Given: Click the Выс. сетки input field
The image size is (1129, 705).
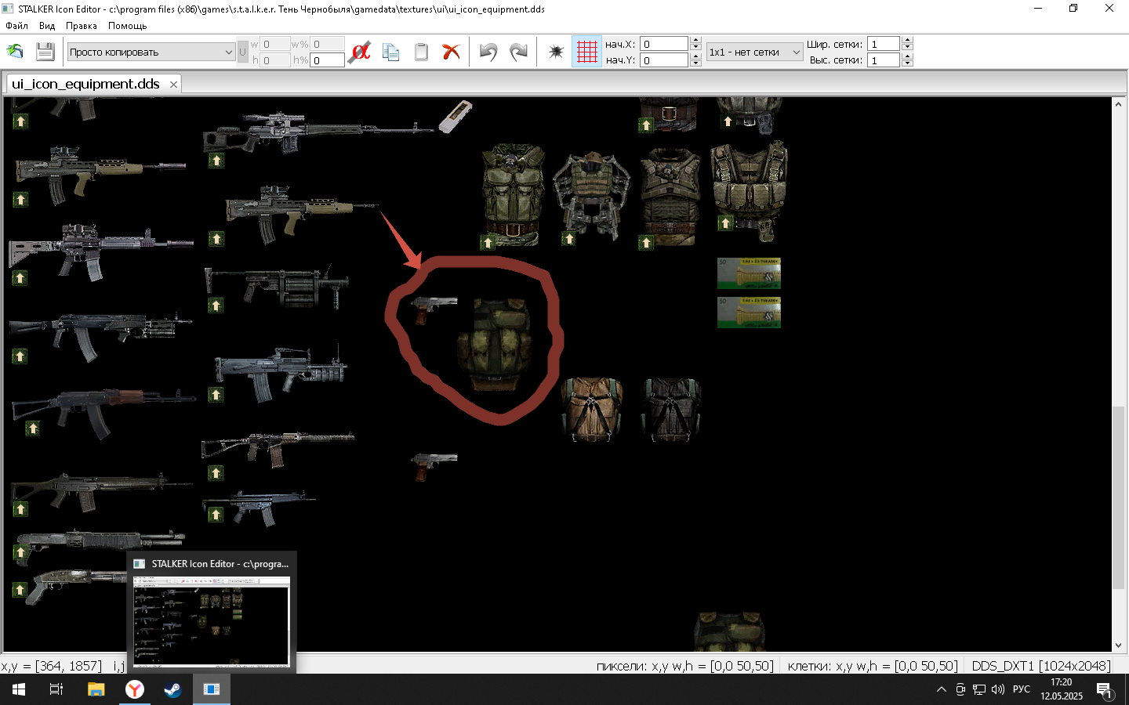Looking at the screenshot, I should tap(884, 60).
